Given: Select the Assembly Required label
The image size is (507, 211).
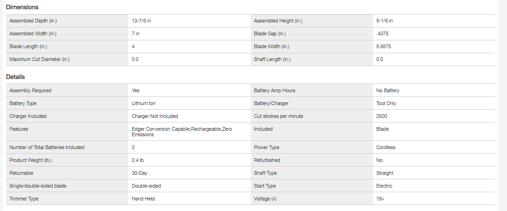Looking at the screenshot, I should [x=30, y=90].
